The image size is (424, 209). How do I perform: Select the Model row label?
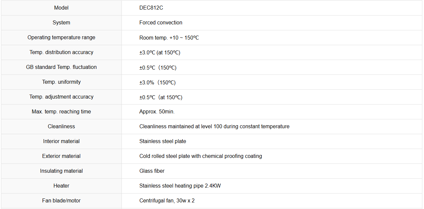pyautogui.click(x=61, y=8)
